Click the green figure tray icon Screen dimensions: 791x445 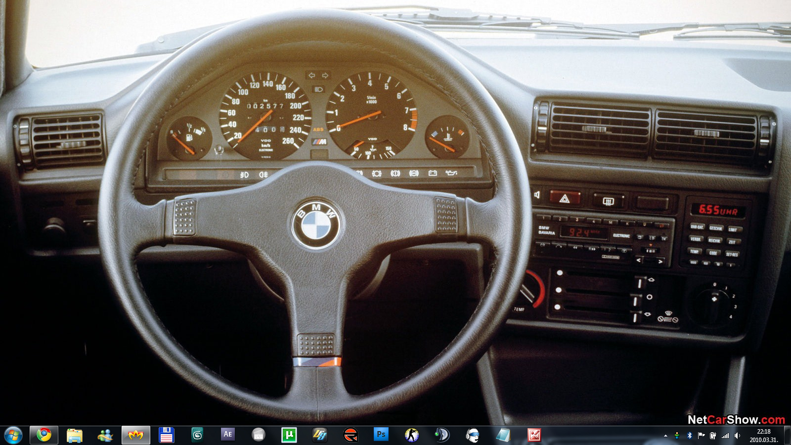tap(677, 436)
